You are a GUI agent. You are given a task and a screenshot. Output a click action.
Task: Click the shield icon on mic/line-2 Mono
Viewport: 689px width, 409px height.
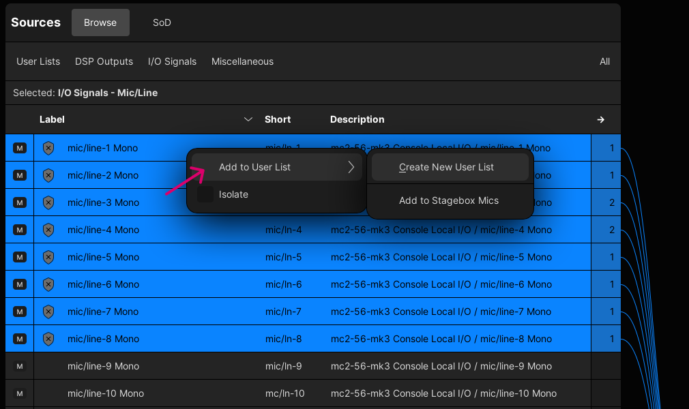tap(48, 175)
